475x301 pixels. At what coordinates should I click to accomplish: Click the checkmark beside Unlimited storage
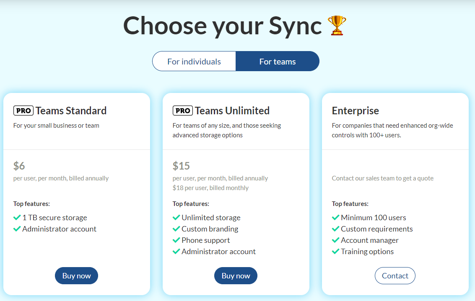point(177,217)
